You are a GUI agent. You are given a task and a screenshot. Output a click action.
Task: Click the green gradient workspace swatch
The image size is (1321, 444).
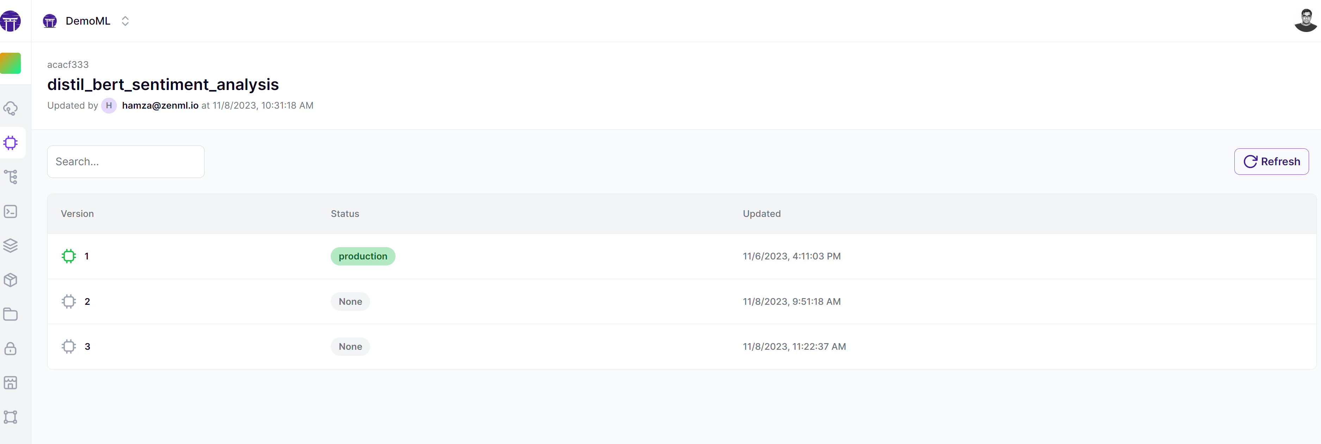[x=10, y=64]
